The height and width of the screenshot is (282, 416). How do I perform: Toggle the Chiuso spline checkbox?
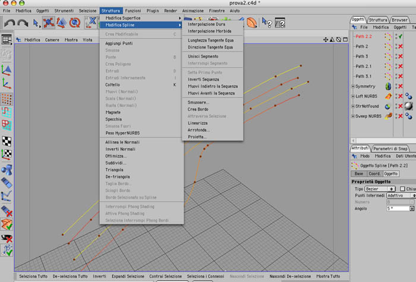point(402,189)
